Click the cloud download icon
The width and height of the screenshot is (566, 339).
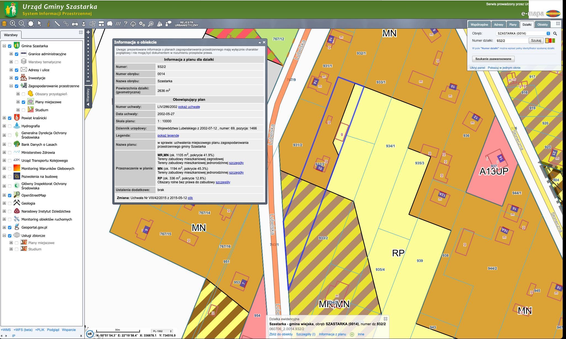point(133,24)
